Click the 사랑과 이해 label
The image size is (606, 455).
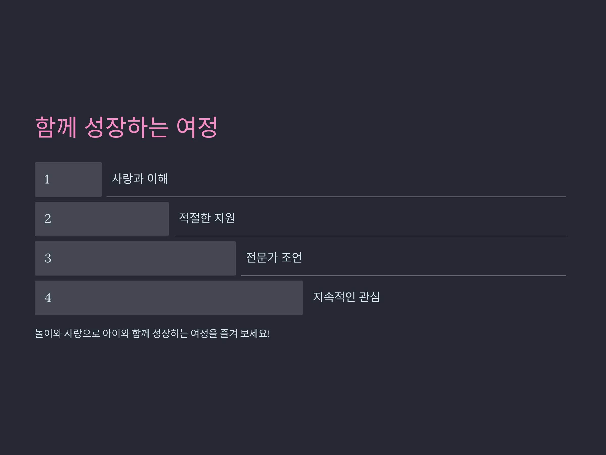click(140, 178)
